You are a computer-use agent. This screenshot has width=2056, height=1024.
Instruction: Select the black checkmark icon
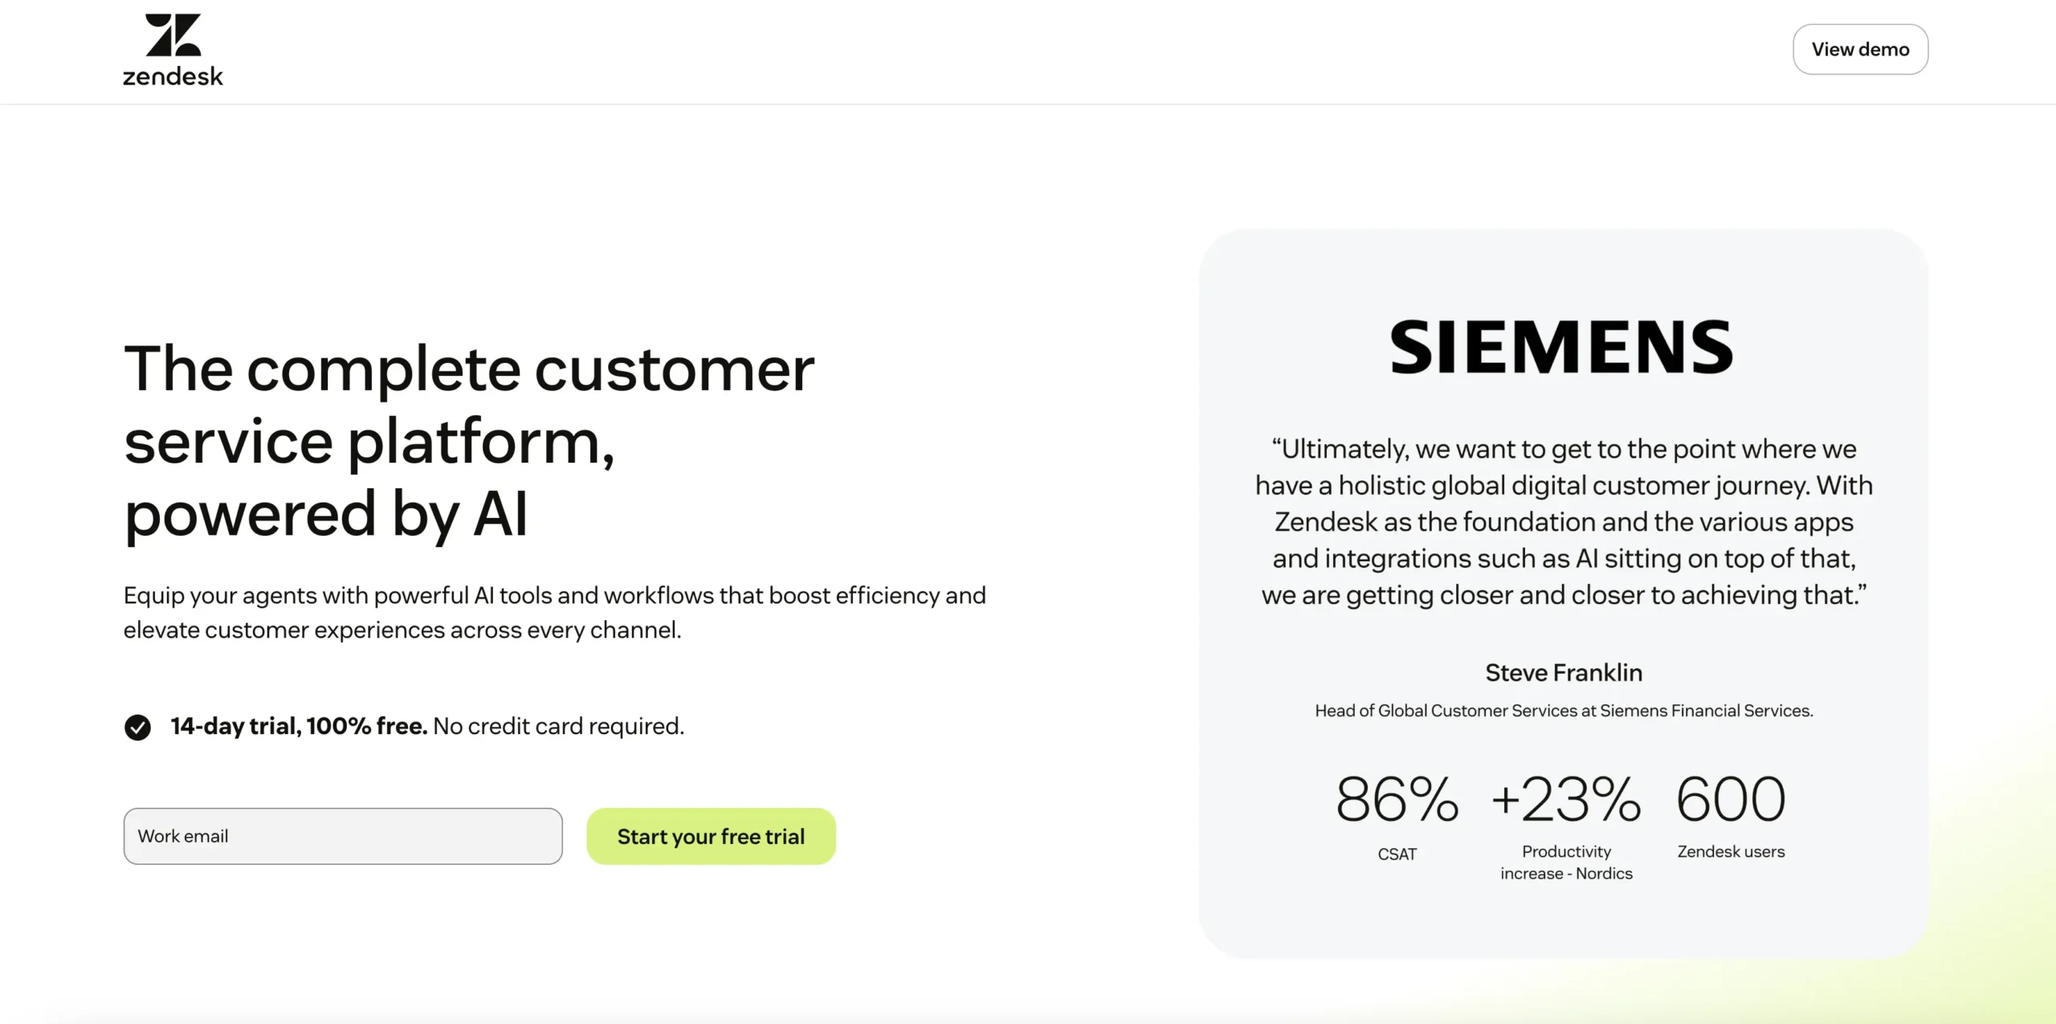(x=138, y=727)
